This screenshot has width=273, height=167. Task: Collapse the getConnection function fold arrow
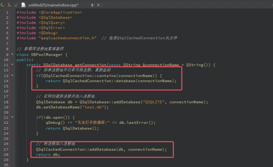pyautogui.click(x=12, y=64)
